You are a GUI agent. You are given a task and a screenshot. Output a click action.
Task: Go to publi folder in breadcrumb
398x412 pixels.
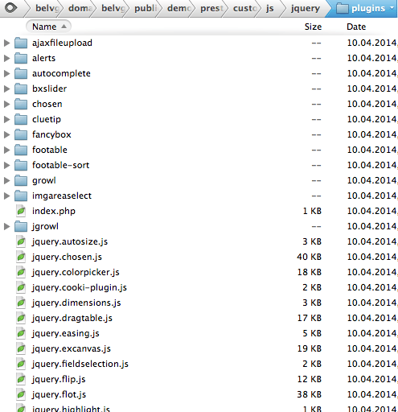tap(146, 8)
